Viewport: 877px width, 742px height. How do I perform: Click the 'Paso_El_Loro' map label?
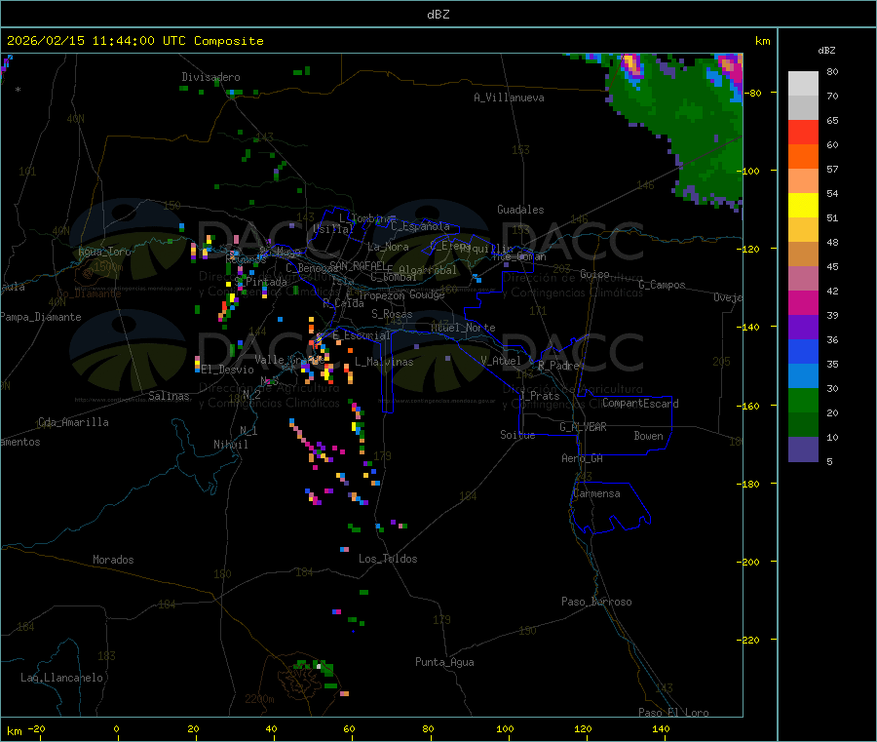point(674,713)
